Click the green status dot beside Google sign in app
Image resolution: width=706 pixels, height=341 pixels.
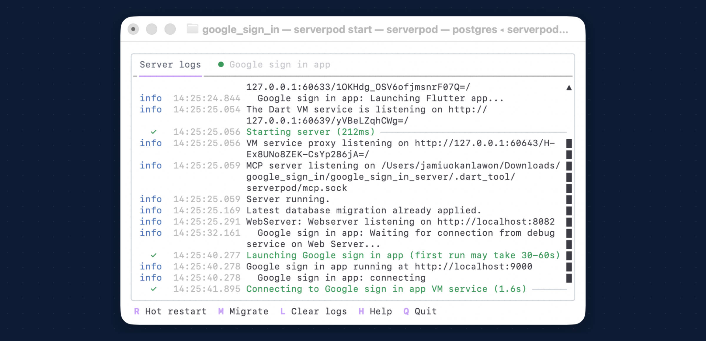(221, 64)
